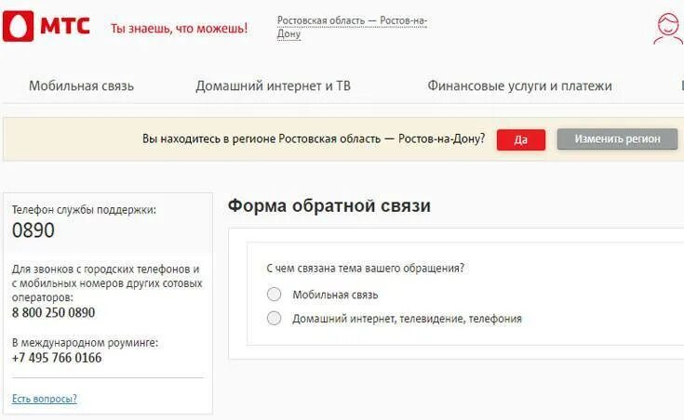Open the Финансовые услуги и платежи menu
The image size is (684, 420).
click(519, 86)
